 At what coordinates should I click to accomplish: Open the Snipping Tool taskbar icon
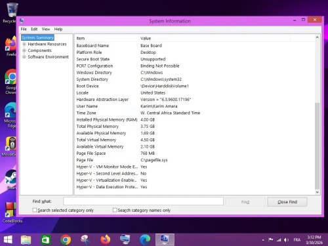click(x=85, y=239)
